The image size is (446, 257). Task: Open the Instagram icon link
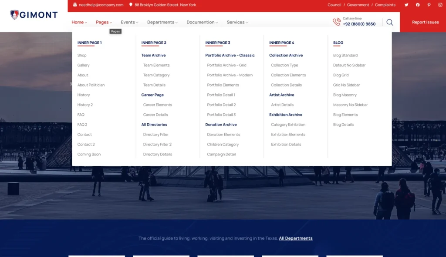point(440,5)
